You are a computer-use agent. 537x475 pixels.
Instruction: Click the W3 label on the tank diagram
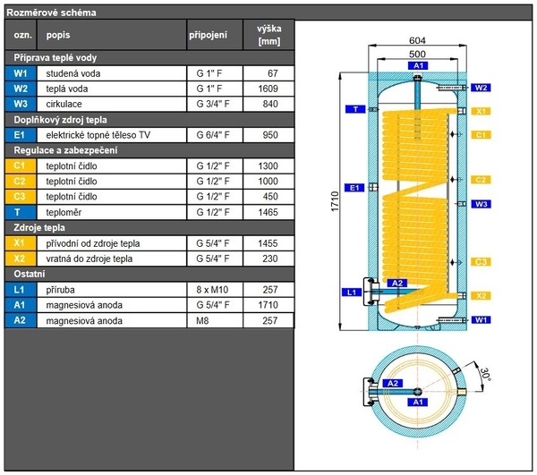(482, 204)
